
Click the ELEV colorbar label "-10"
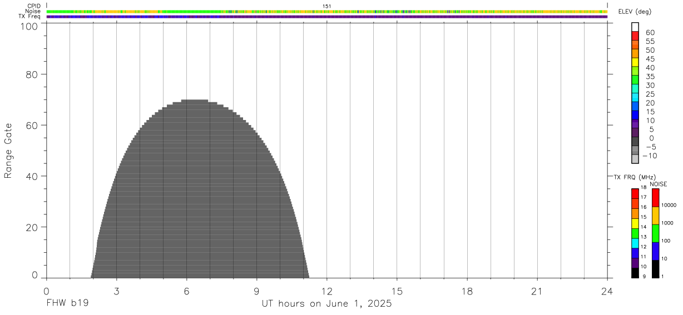649,156
